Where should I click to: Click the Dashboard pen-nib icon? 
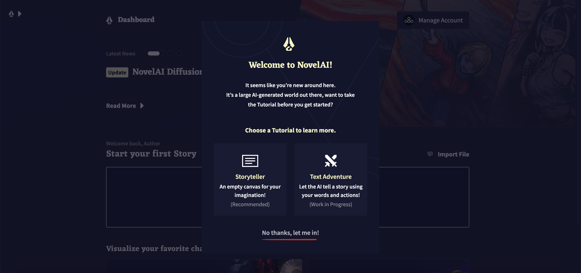[x=110, y=20]
